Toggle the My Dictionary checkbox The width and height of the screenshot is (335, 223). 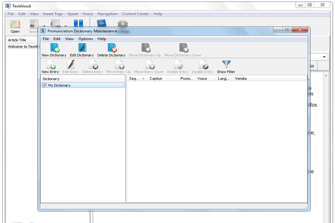[45, 85]
